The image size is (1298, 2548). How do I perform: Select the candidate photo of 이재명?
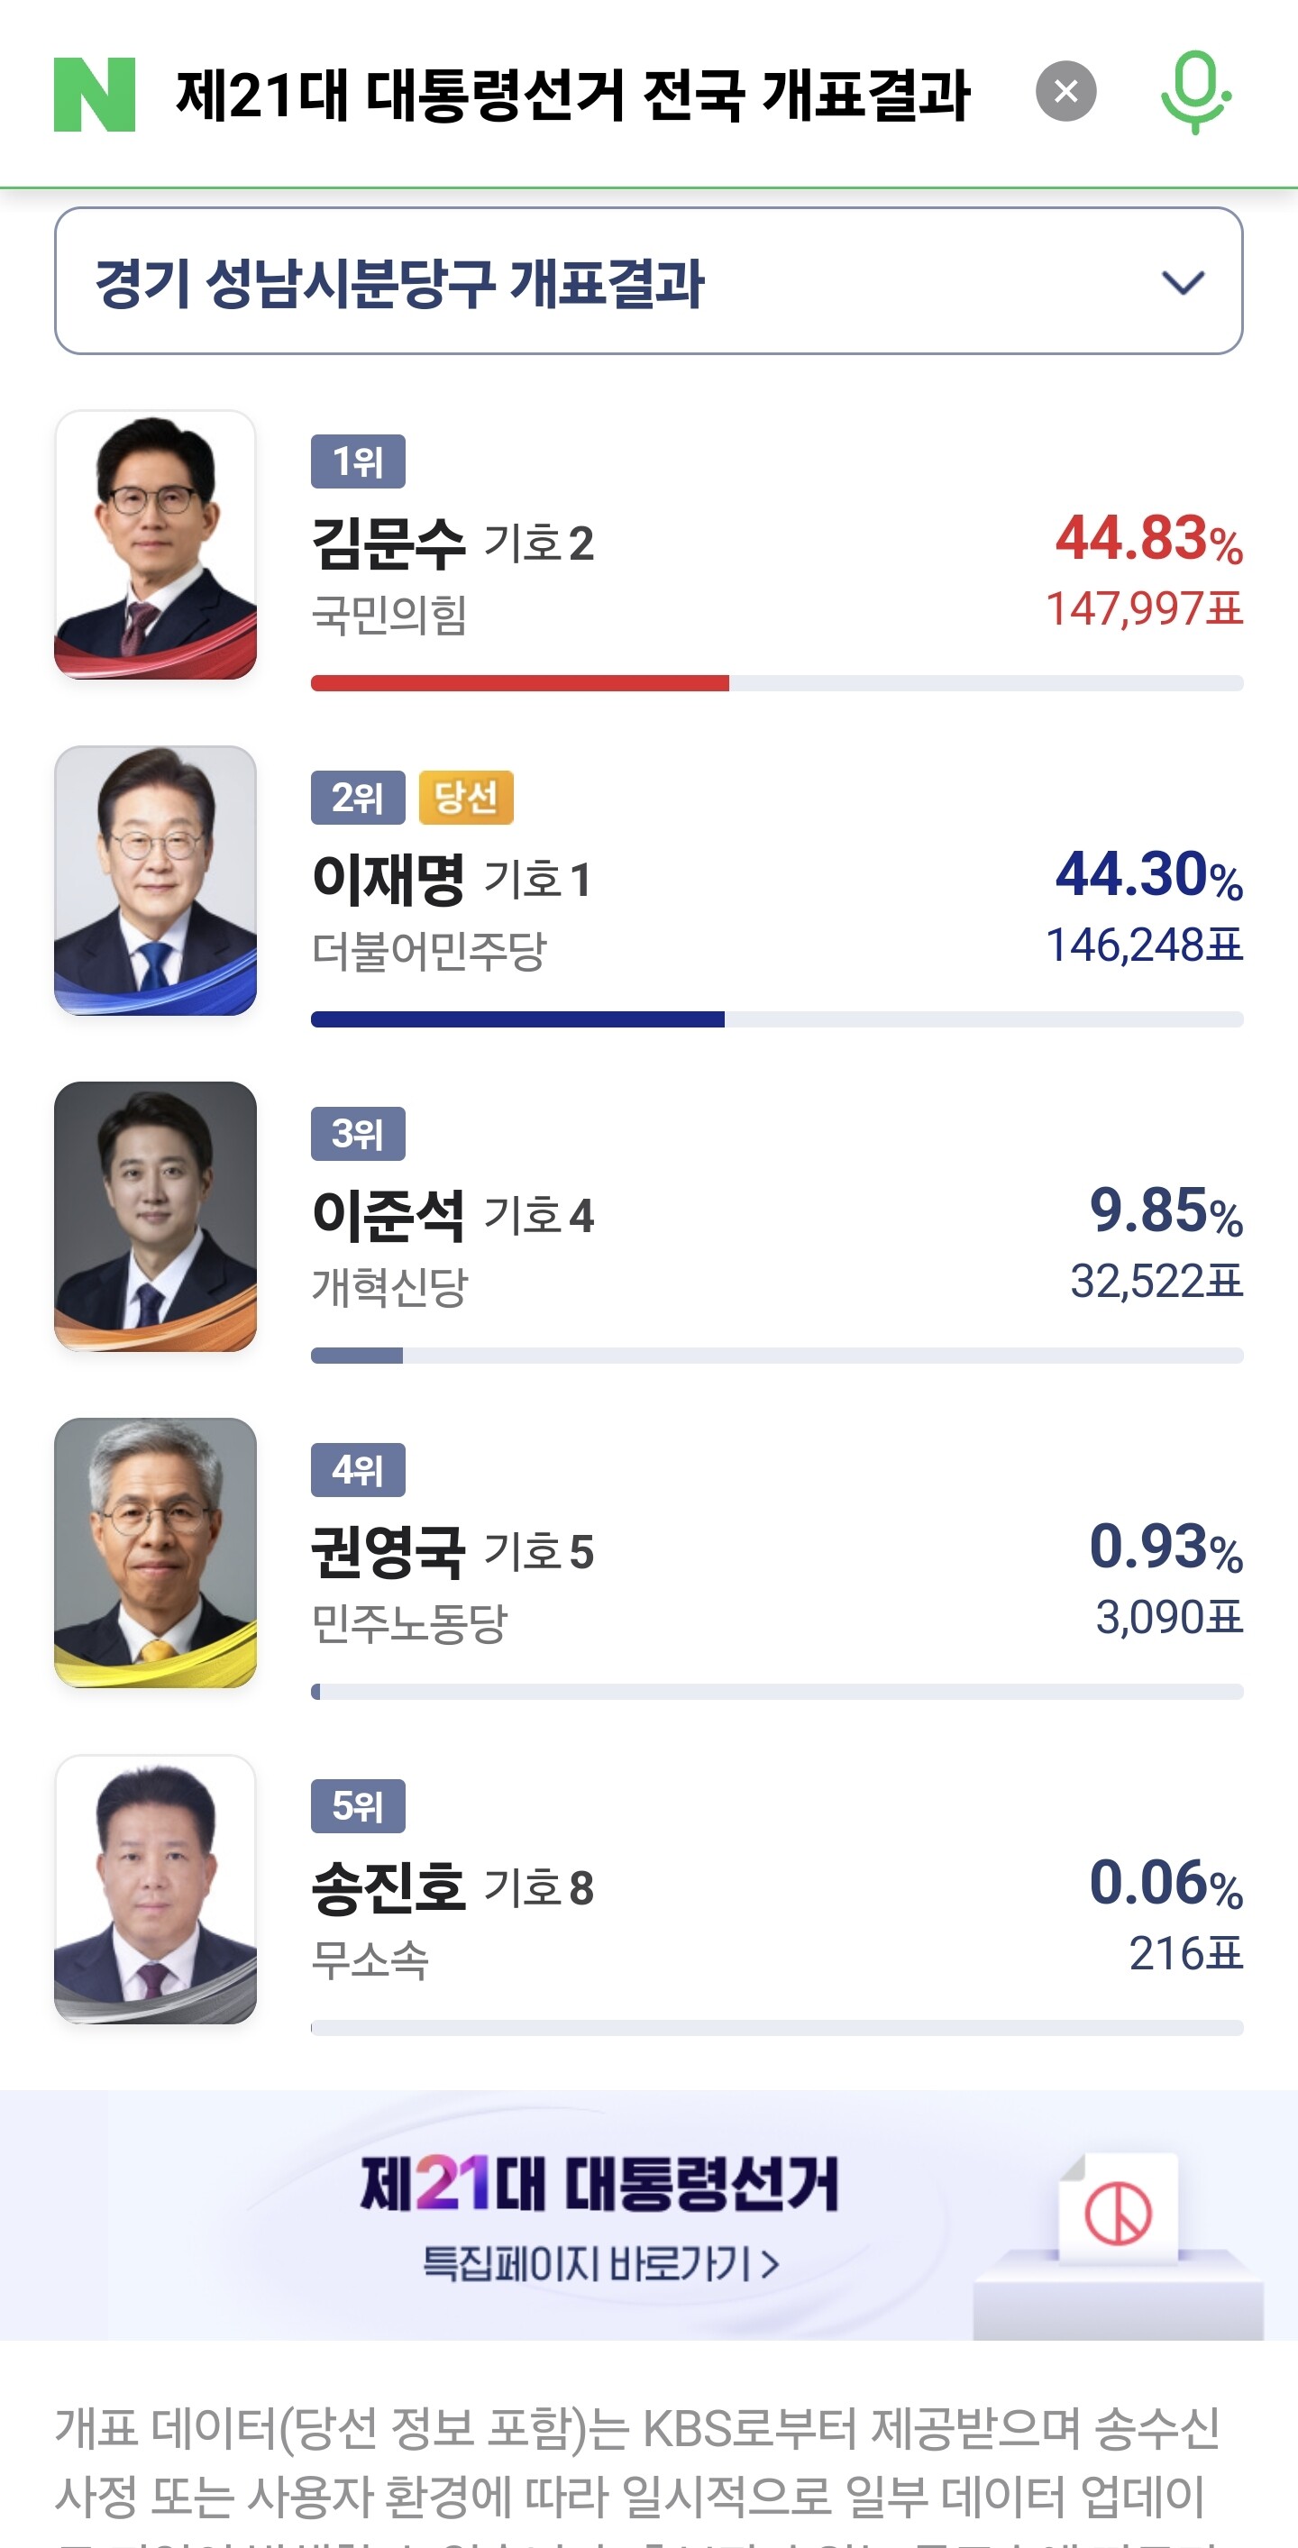pos(155,881)
